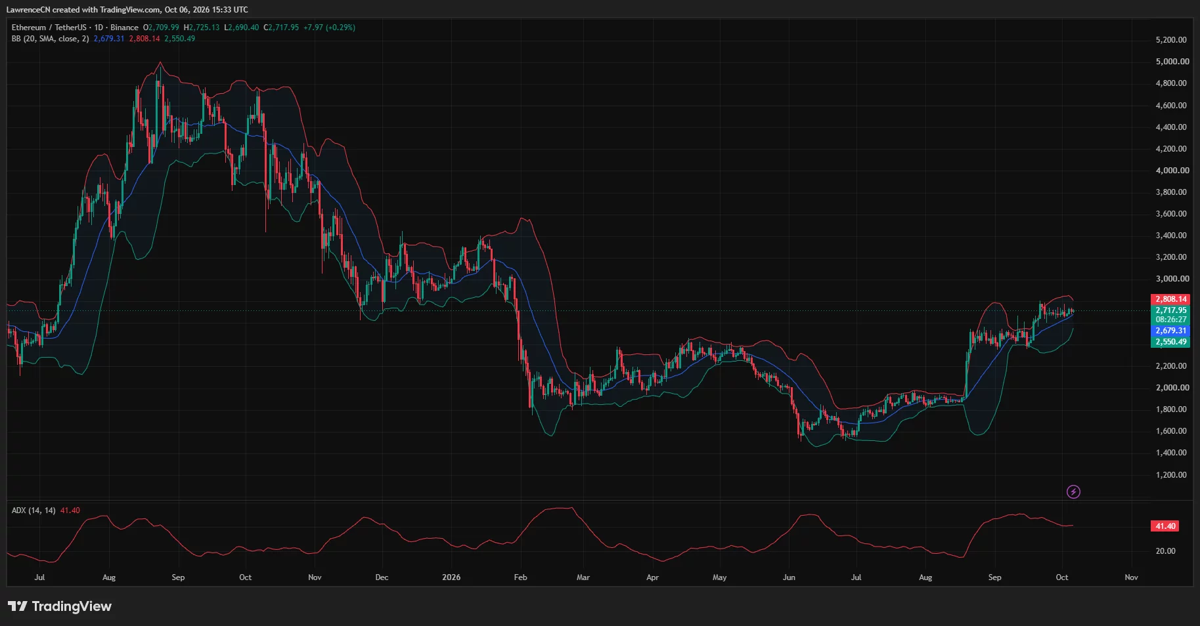
Task: Select the Ethereum / TetherUS symbol title
Action: click(49, 28)
